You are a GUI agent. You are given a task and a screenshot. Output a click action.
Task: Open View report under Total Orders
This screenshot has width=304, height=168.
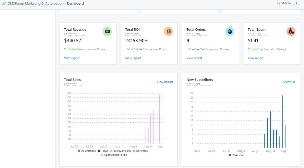click(194, 58)
